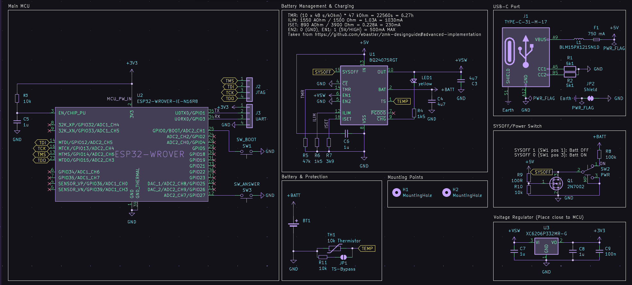Select capacitor C9 100n symbol

pos(599,251)
